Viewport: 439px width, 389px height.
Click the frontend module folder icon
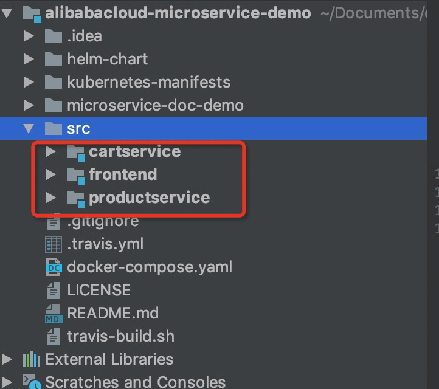[75, 175]
